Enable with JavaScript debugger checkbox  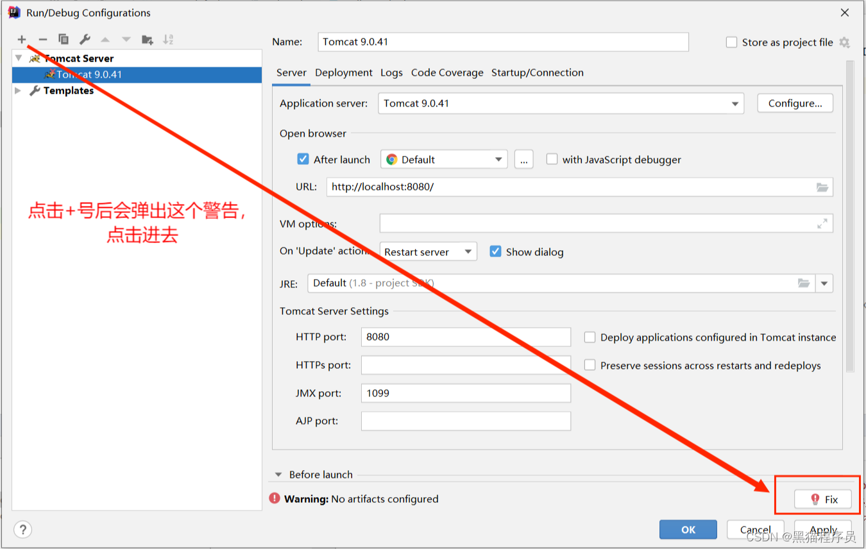point(552,159)
